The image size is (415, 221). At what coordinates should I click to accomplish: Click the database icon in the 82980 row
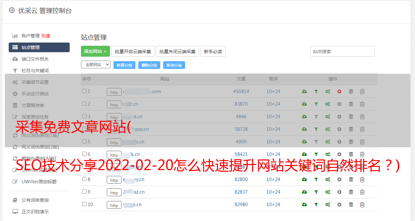coord(351,205)
